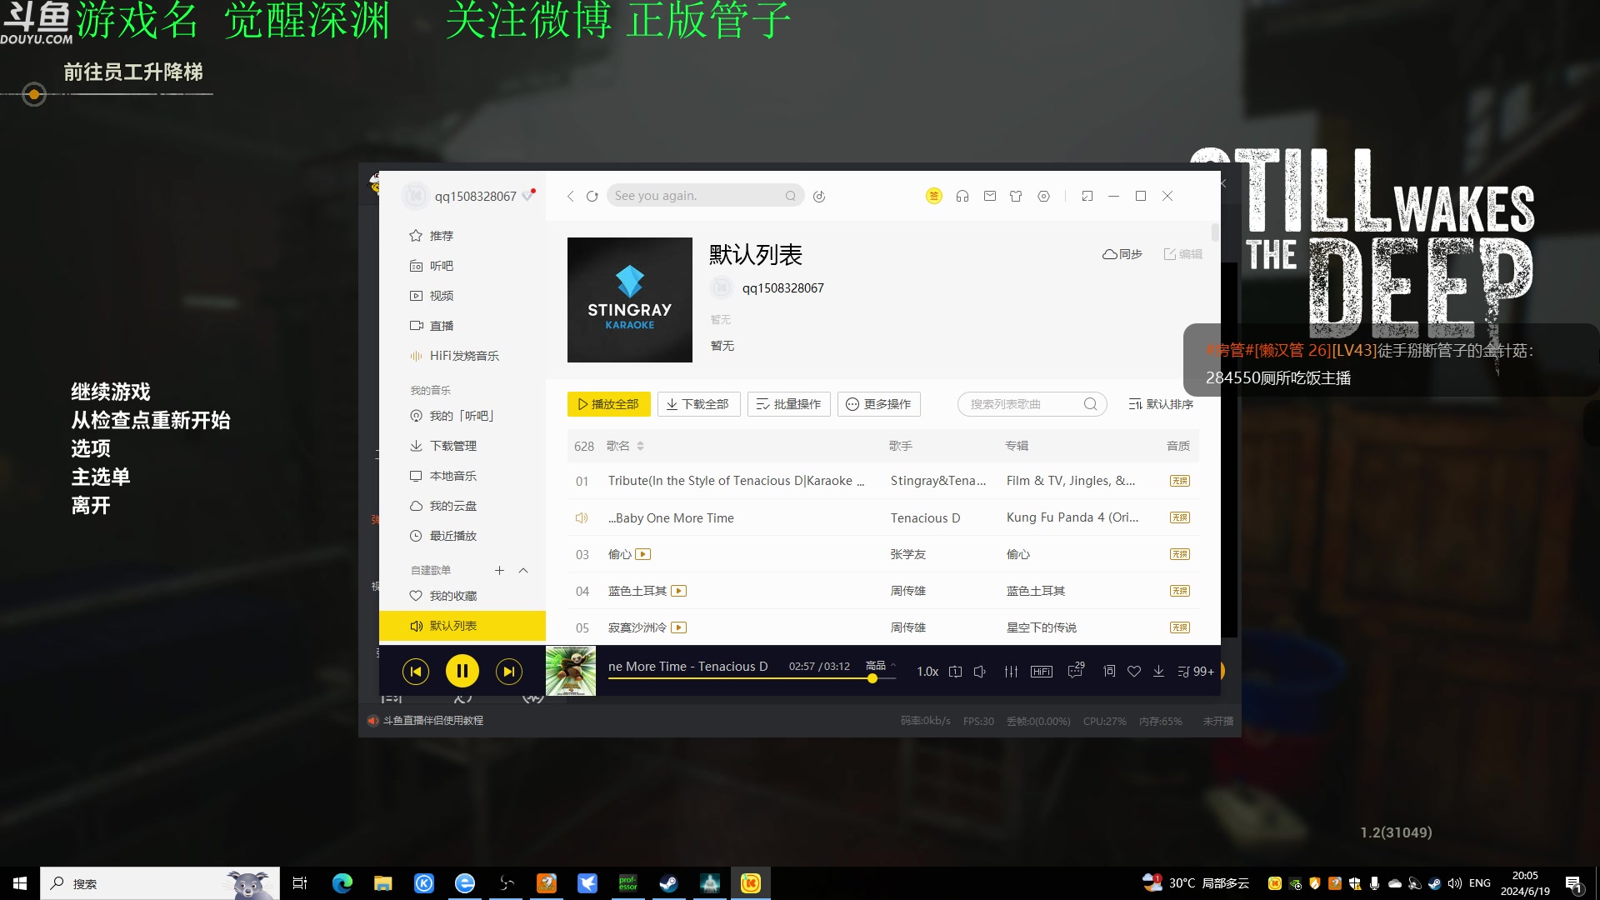Open the 更多操作 menu
Screen dimensions: 1600x900
tap(878, 404)
